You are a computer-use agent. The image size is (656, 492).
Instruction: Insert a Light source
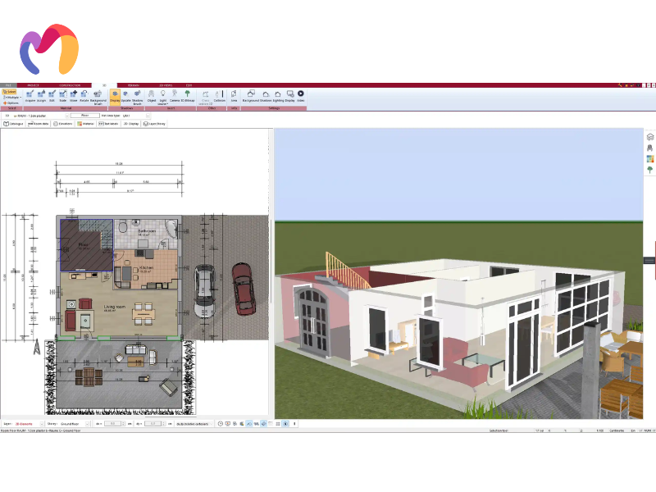point(162,96)
